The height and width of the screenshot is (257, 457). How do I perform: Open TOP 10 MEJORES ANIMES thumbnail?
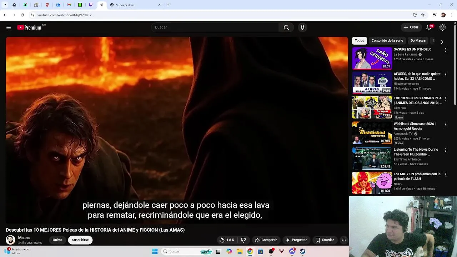coord(372,107)
